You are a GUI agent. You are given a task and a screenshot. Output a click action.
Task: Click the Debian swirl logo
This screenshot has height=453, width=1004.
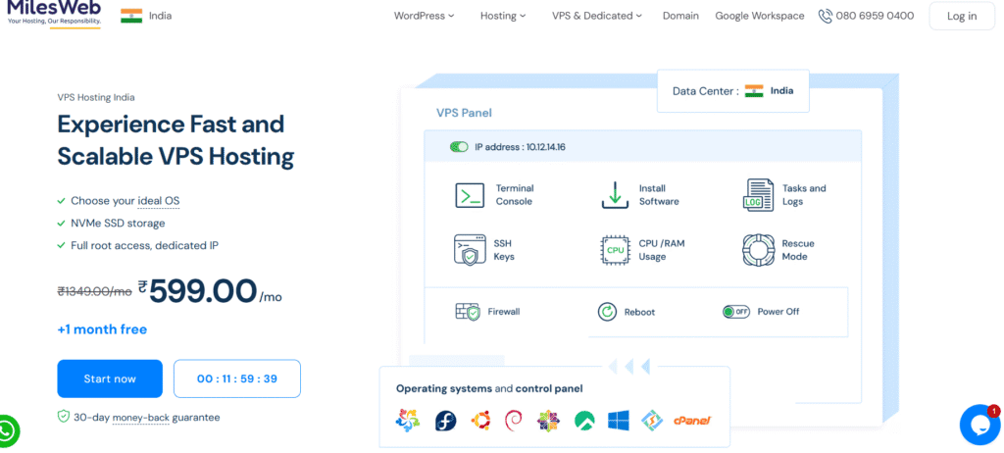pyautogui.click(x=514, y=421)
